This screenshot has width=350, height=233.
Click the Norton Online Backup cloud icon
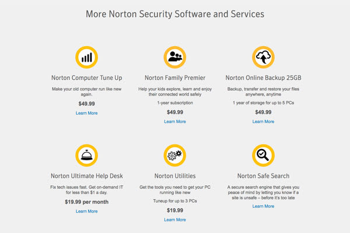(x=263, y=57)
